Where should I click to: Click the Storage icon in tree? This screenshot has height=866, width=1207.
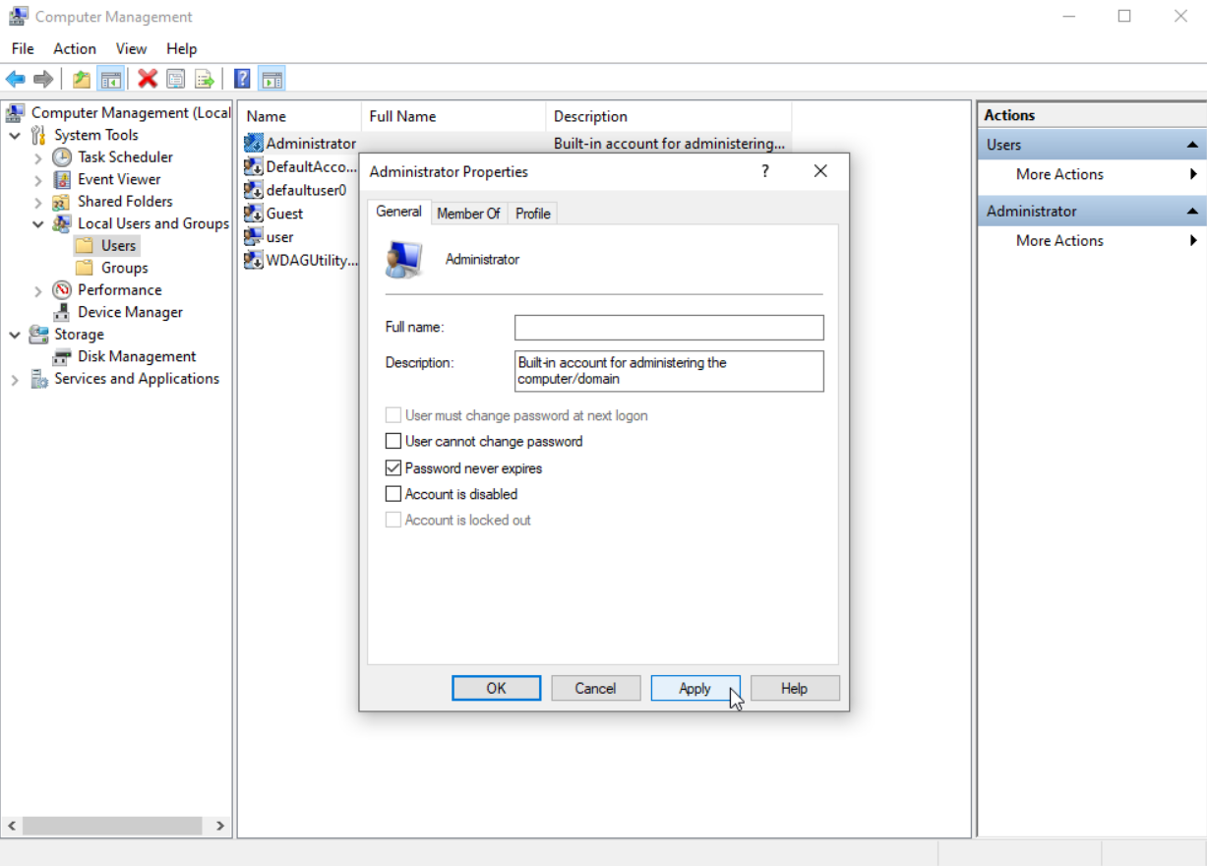[39, 335]
